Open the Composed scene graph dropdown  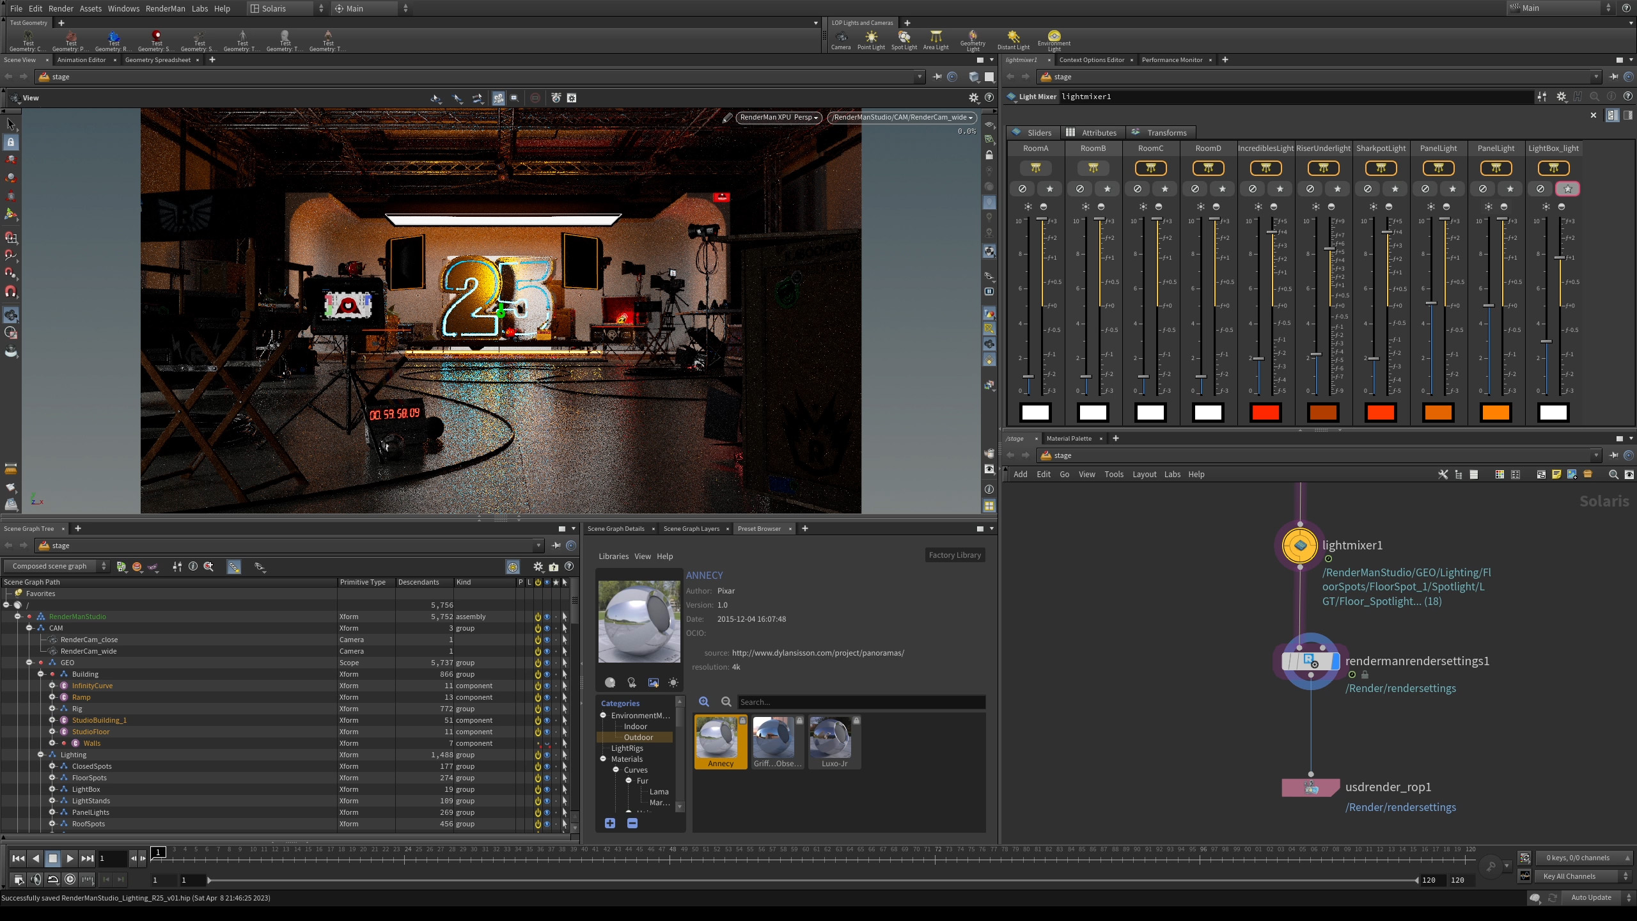(x=56, y=566)
